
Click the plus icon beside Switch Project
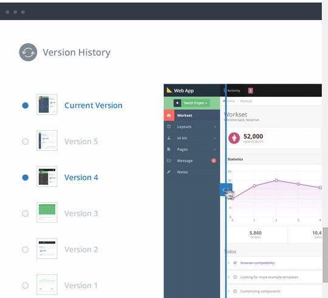177,103
